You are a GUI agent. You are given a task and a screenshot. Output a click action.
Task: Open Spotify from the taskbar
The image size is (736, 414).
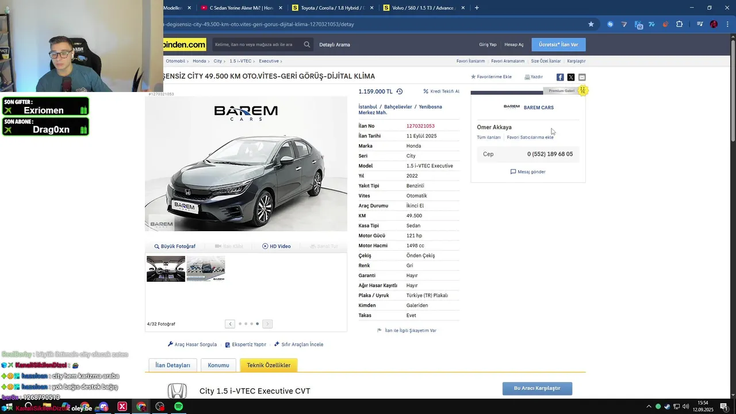(179, 407)
